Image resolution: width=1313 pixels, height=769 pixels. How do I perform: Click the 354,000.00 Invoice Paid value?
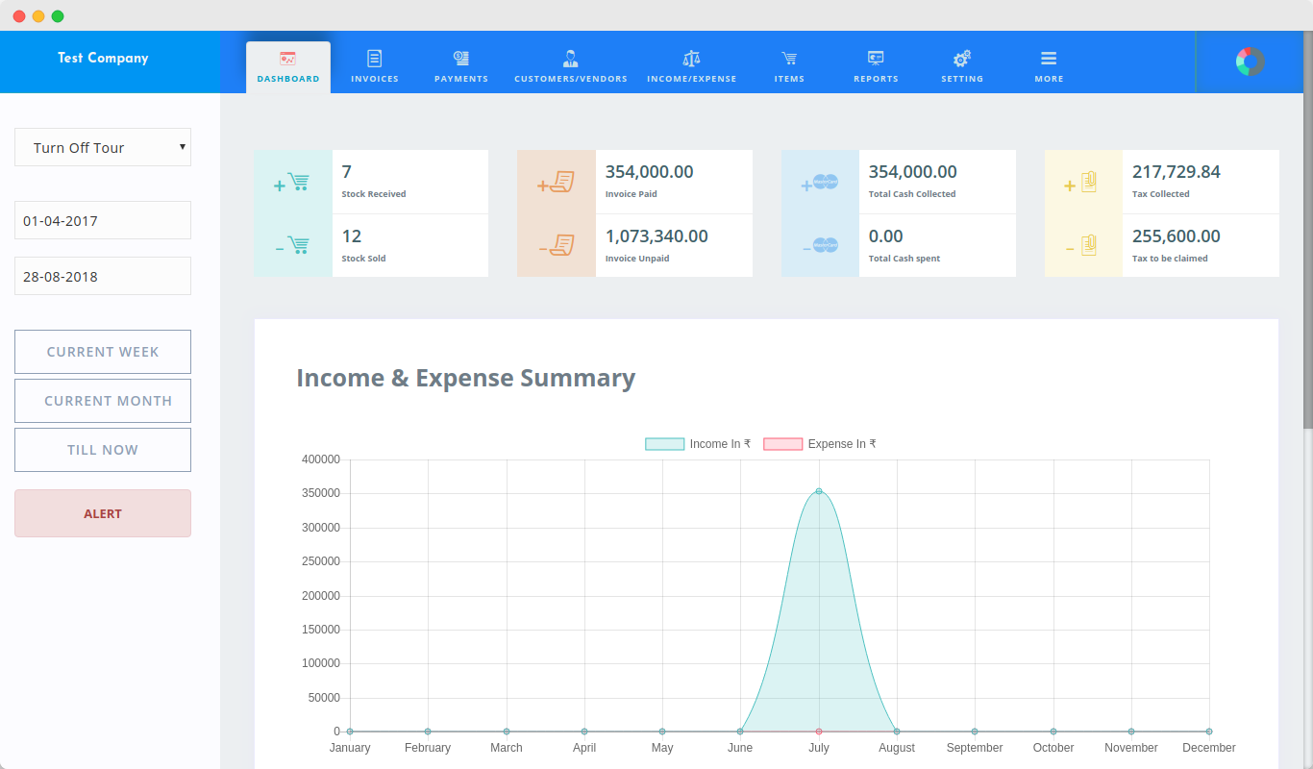[x=649, y=172]
